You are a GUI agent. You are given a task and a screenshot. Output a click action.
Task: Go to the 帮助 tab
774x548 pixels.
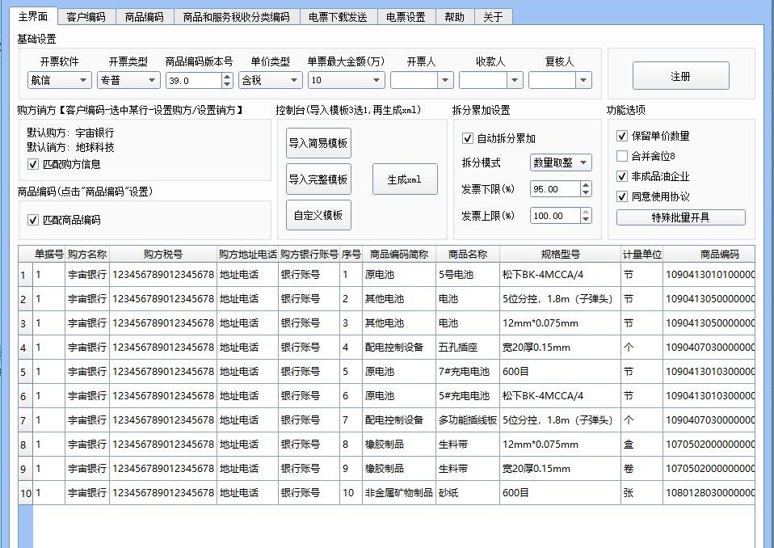tap(454, 15)
